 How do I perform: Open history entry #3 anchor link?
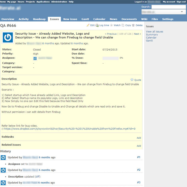tap(139, 183)
